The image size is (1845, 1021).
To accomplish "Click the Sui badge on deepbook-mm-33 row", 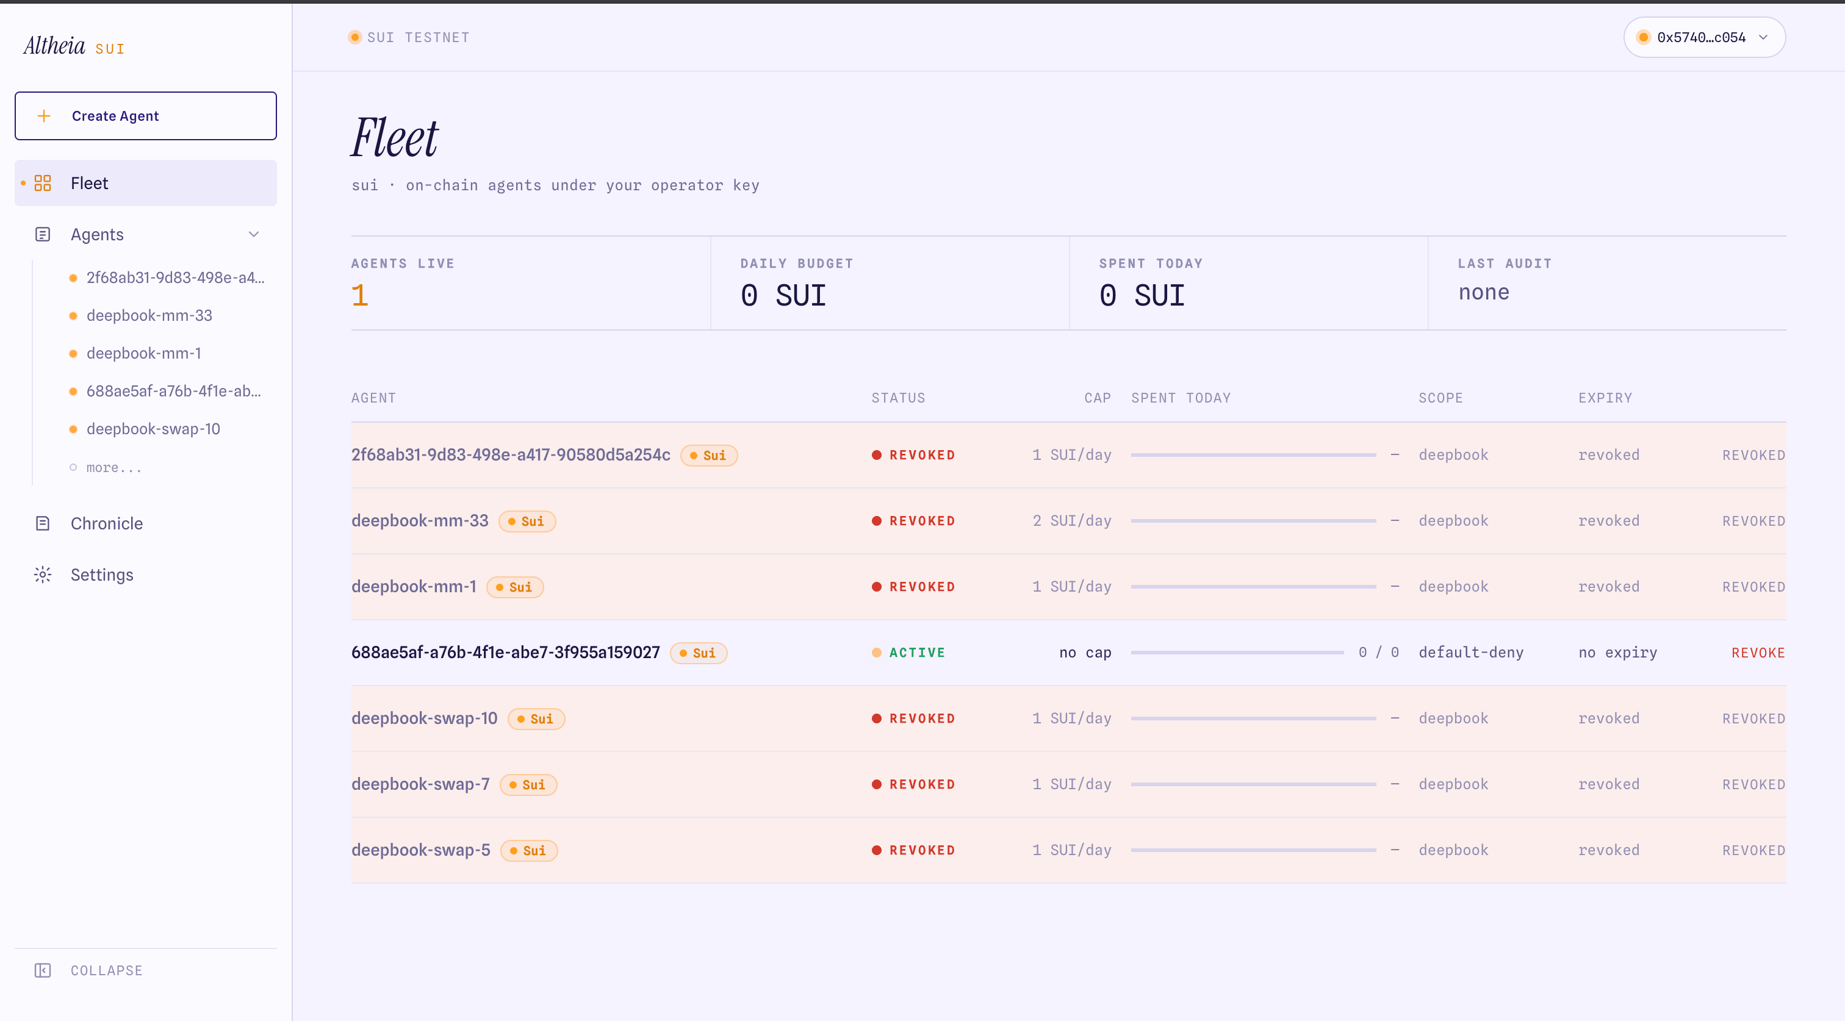I will 527,521.
